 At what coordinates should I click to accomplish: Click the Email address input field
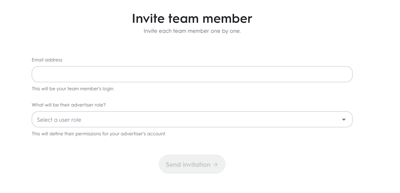click(x=192, y=74)
